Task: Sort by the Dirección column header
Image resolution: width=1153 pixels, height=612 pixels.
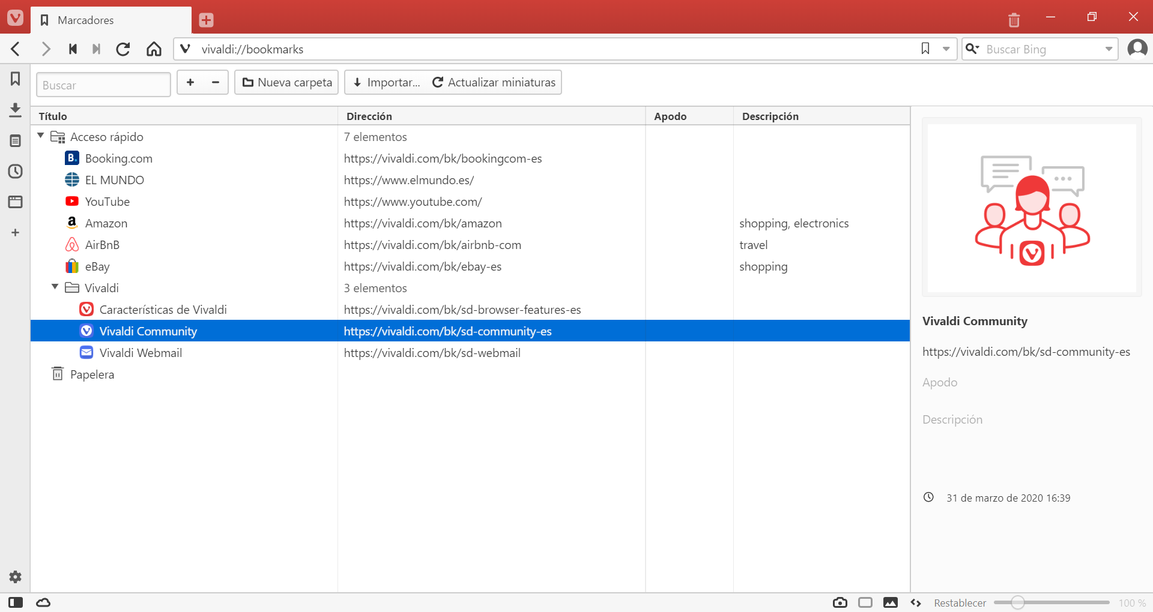Action: (491, 116)
